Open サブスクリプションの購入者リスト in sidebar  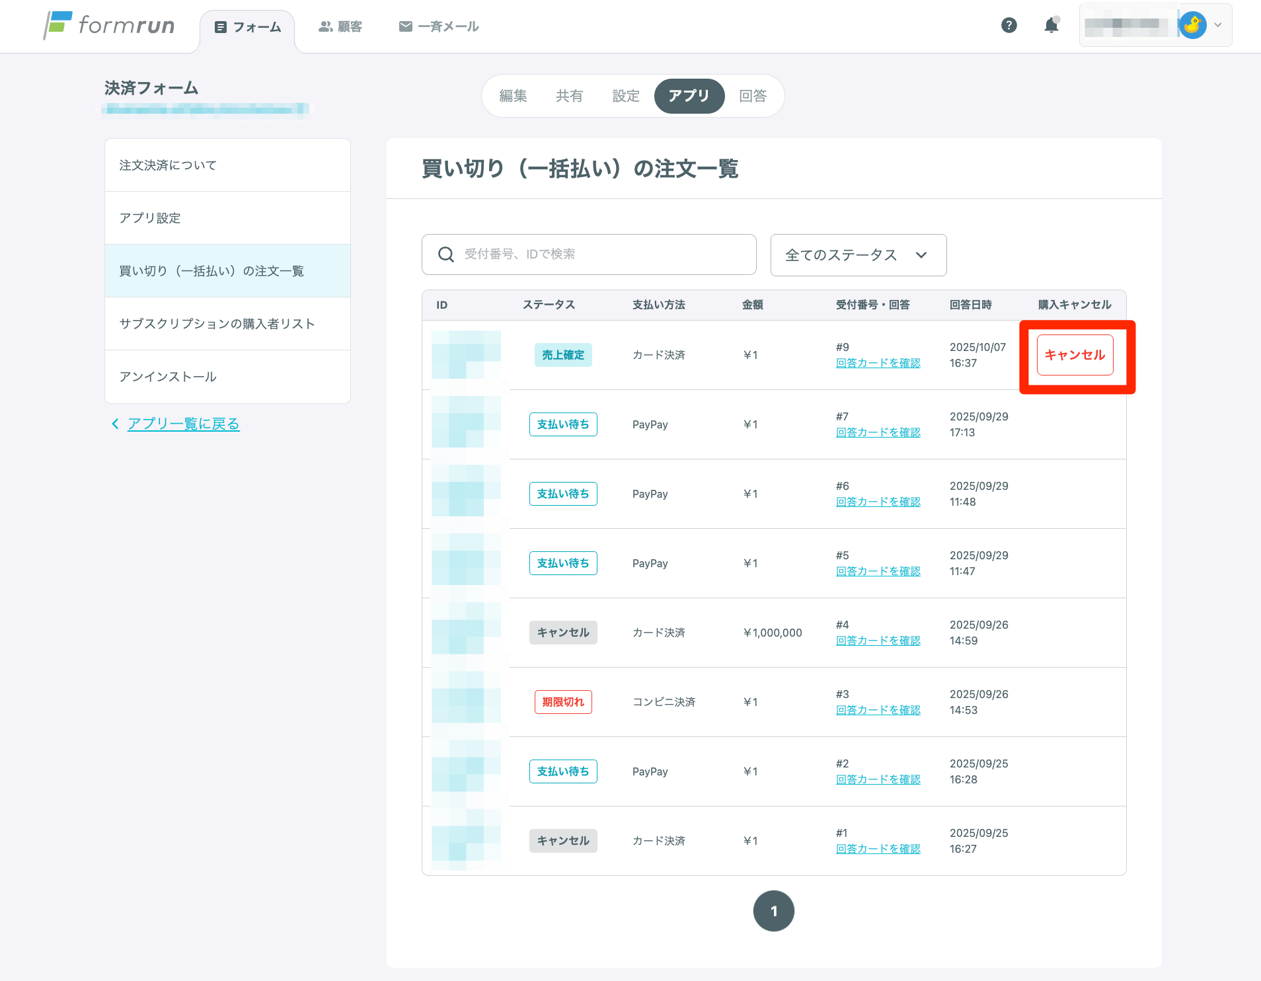(x=217, y=324)
